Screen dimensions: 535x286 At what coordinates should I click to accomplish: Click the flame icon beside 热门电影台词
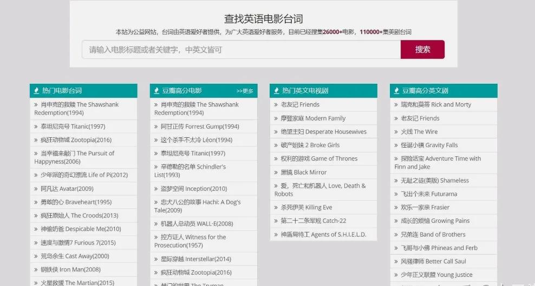[x=36, y=91]
